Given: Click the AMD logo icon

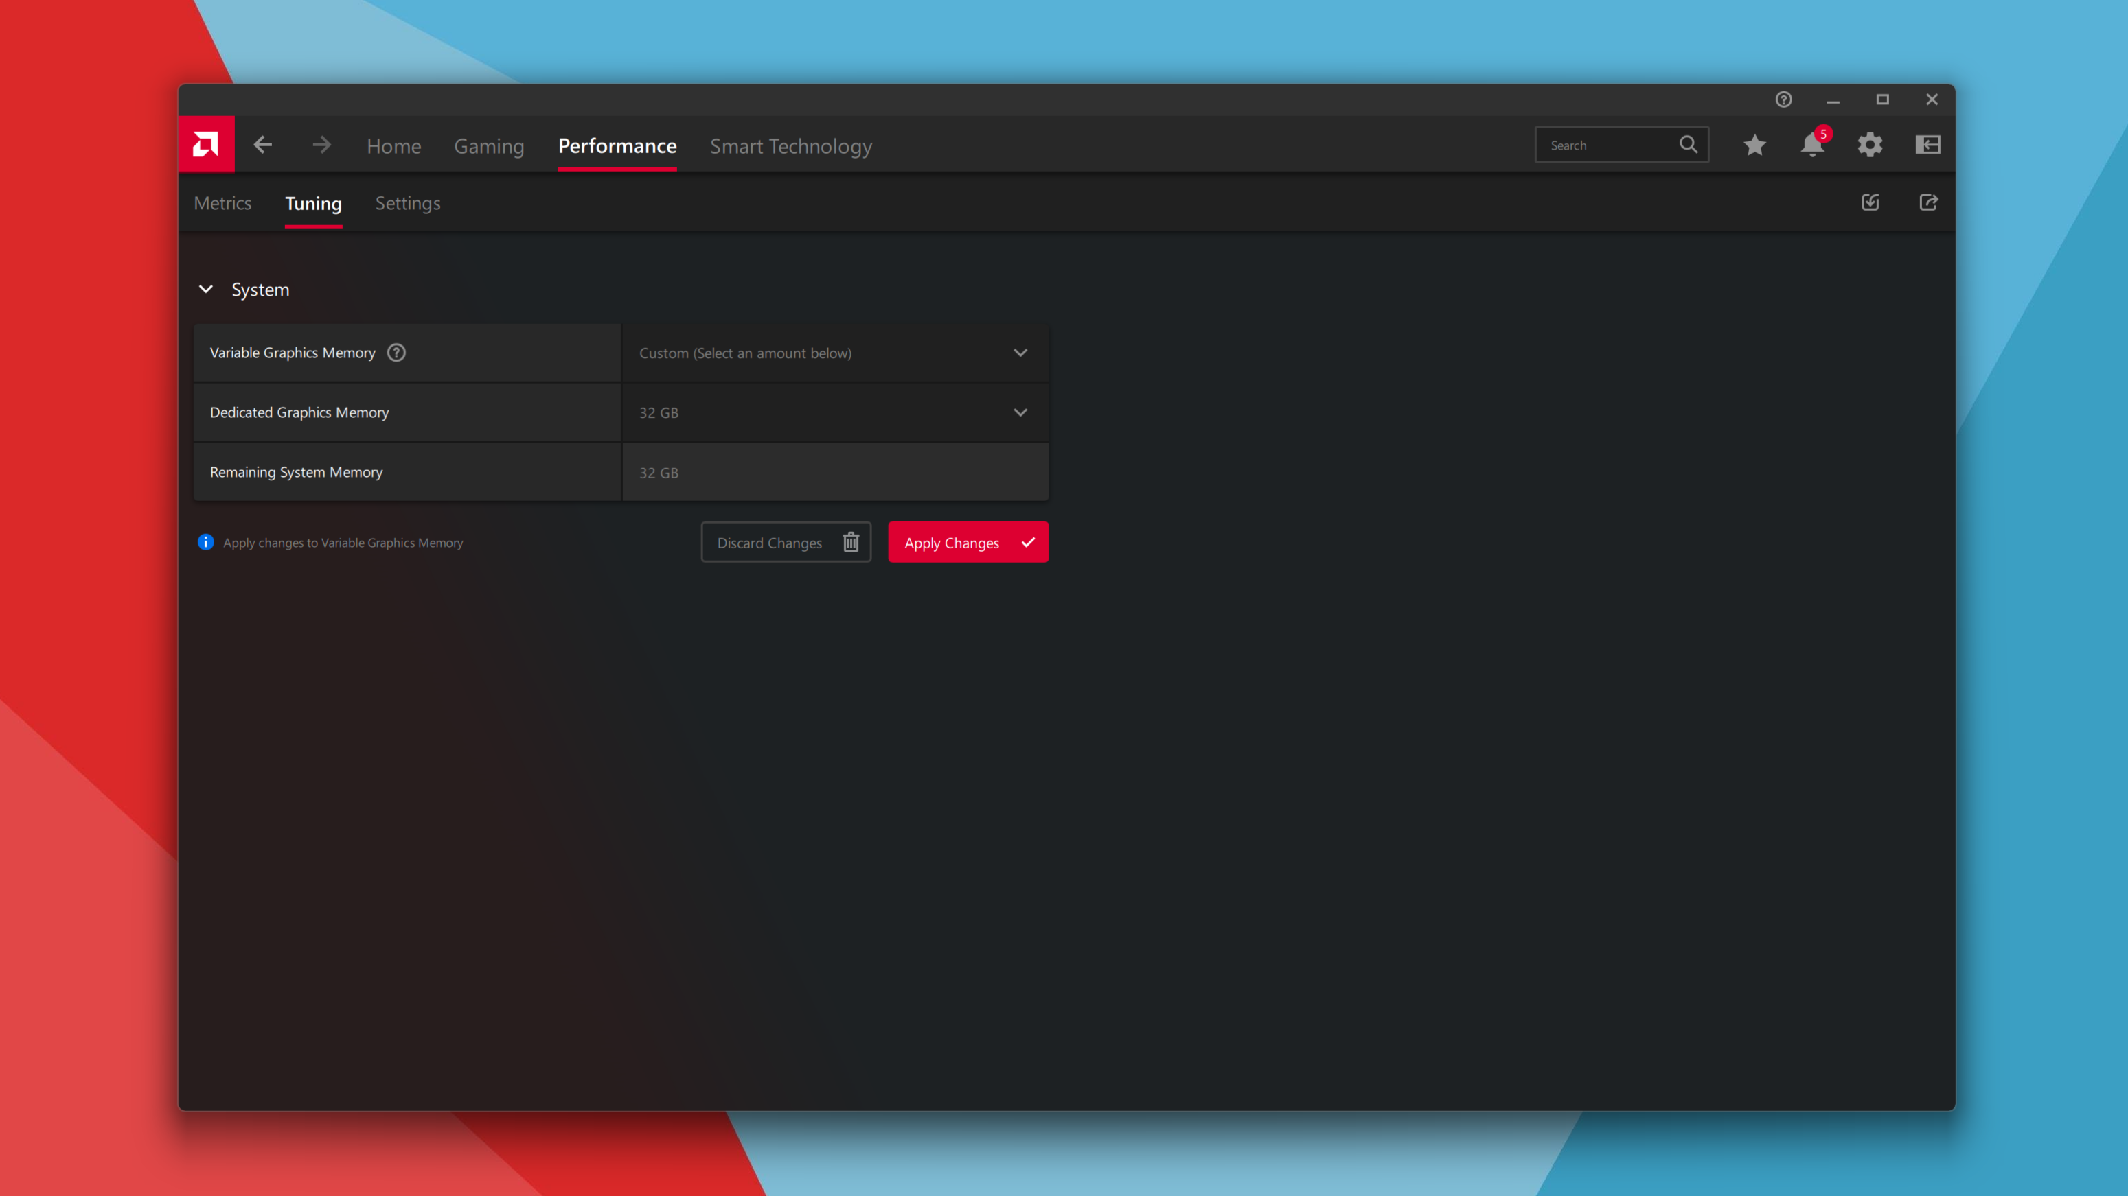Looking at the screenshot, I should [206, 145].
